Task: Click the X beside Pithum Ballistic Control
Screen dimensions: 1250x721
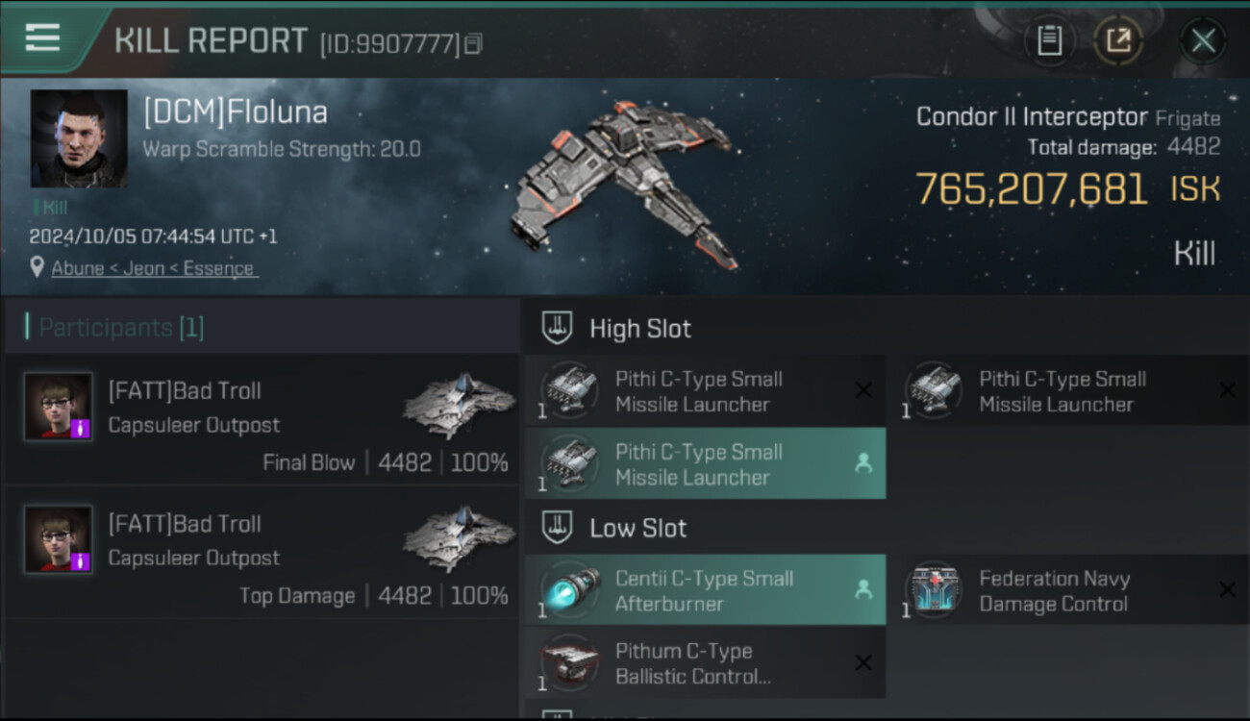Action: (863, 662)
